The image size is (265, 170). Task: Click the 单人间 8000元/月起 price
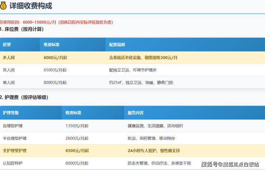pyautogui.click(x=55, y=82)
